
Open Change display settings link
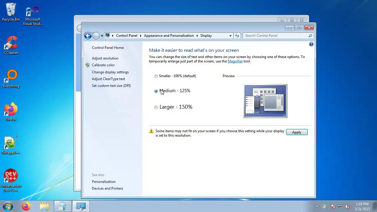coord(110,72)
